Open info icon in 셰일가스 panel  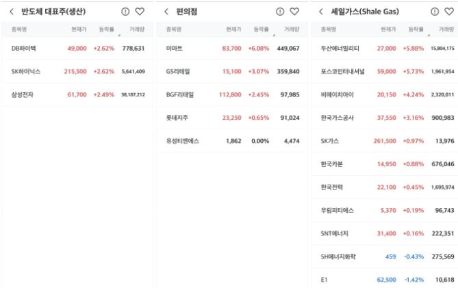click(435, 12)
